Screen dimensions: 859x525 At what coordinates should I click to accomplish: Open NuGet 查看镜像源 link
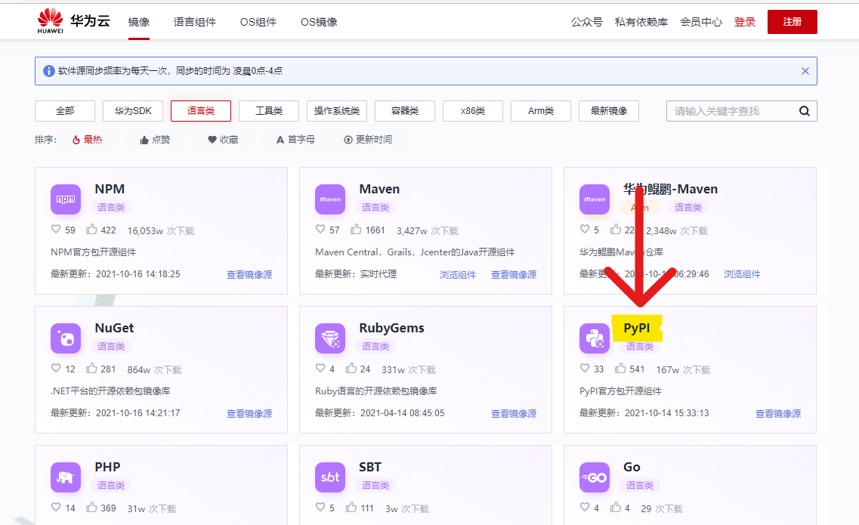249,414
